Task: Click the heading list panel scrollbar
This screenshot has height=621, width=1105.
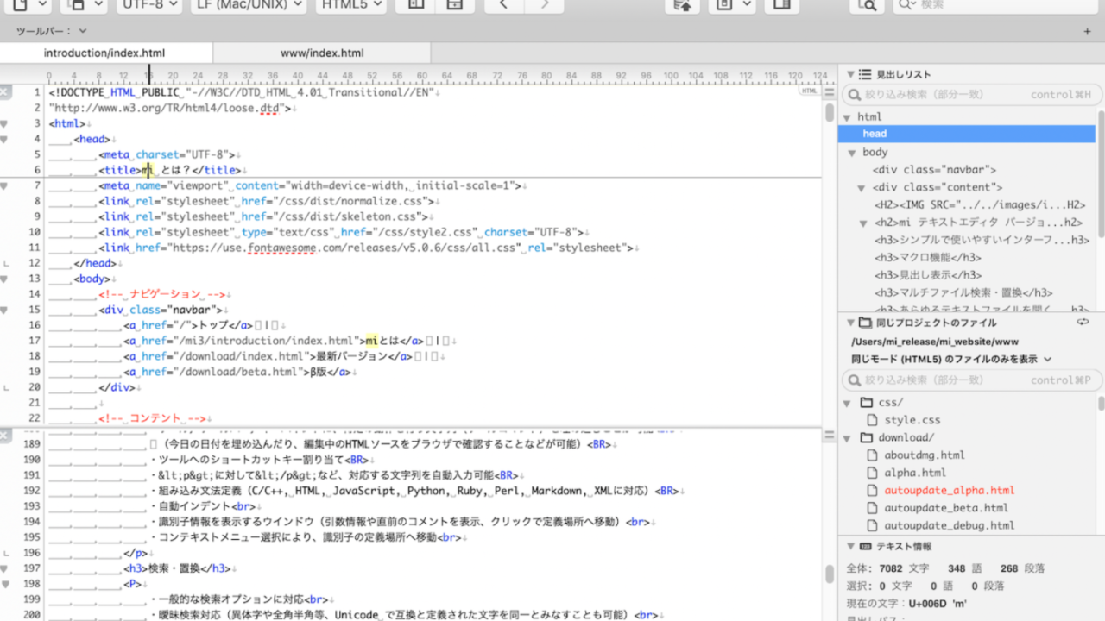Action: point(1101,172)
